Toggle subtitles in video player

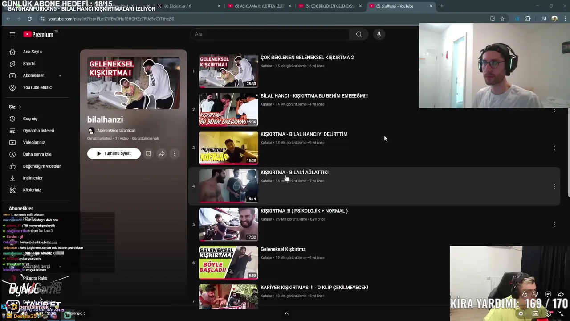536,313
